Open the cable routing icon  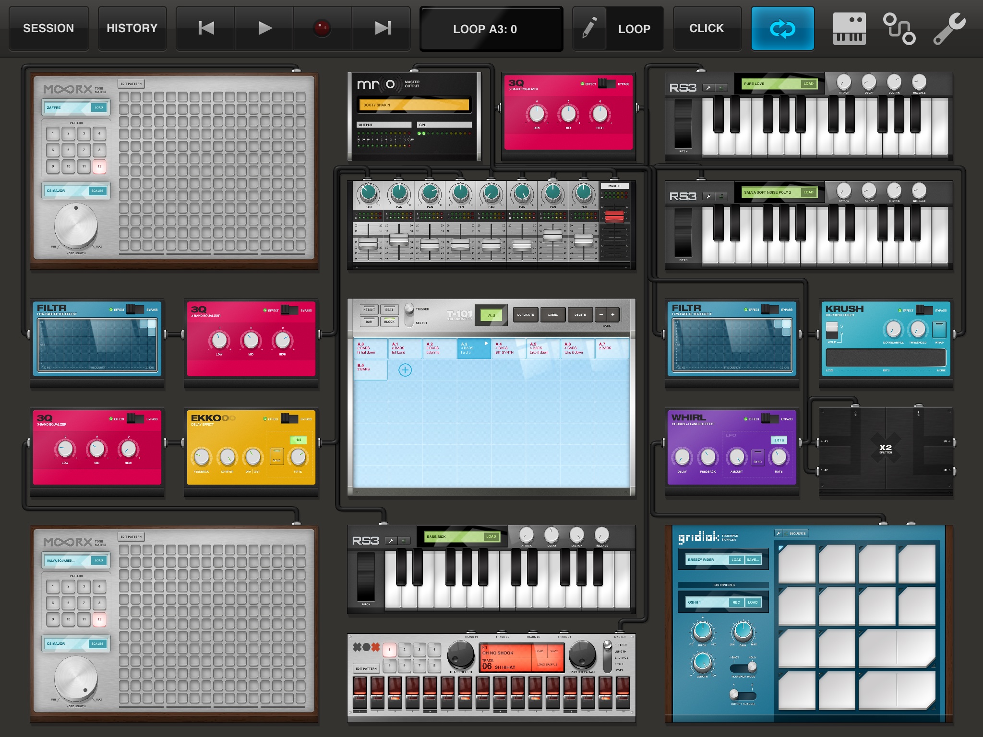[899, 29]
